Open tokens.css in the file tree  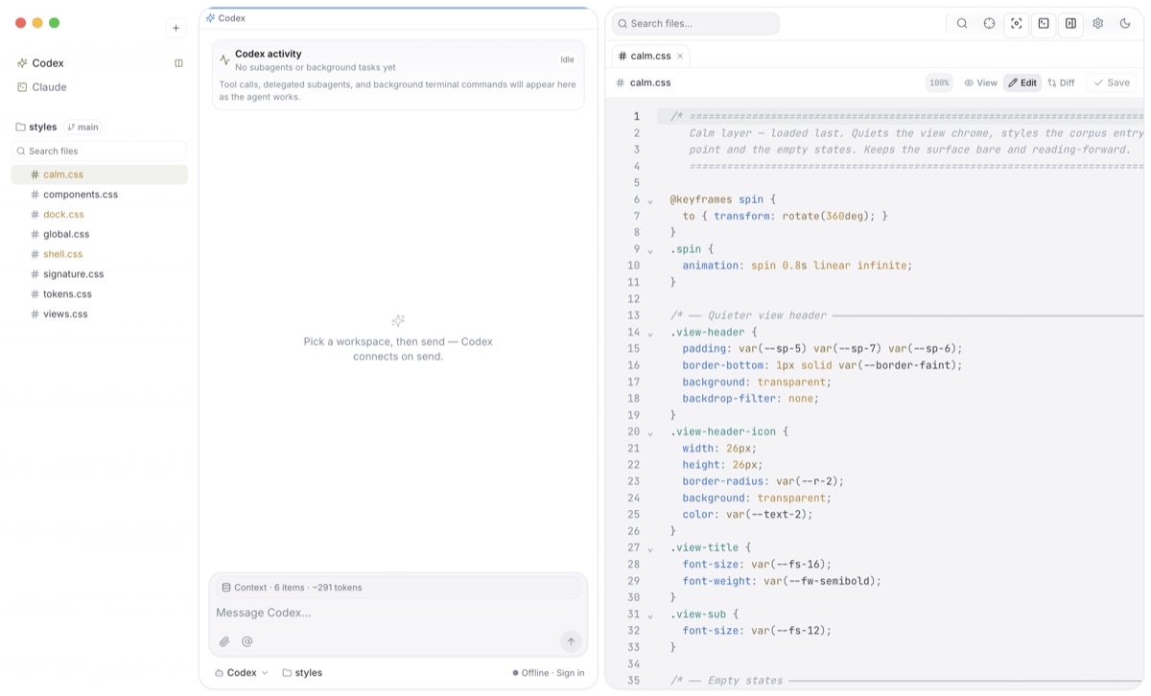click(100, 294)
